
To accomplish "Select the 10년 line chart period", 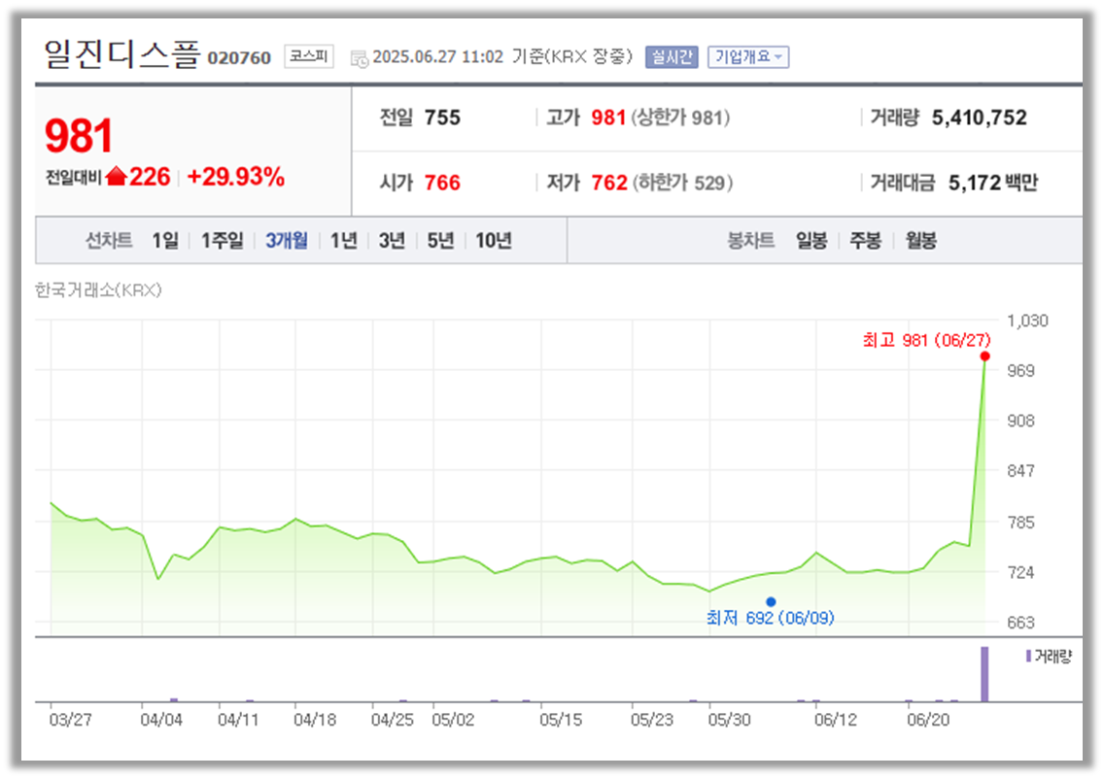I will pyautogui.click(x=493, y=241).
